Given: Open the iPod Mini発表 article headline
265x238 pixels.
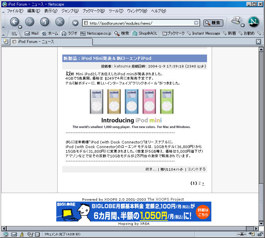Looking at the screenshot, I should [107, 59].
